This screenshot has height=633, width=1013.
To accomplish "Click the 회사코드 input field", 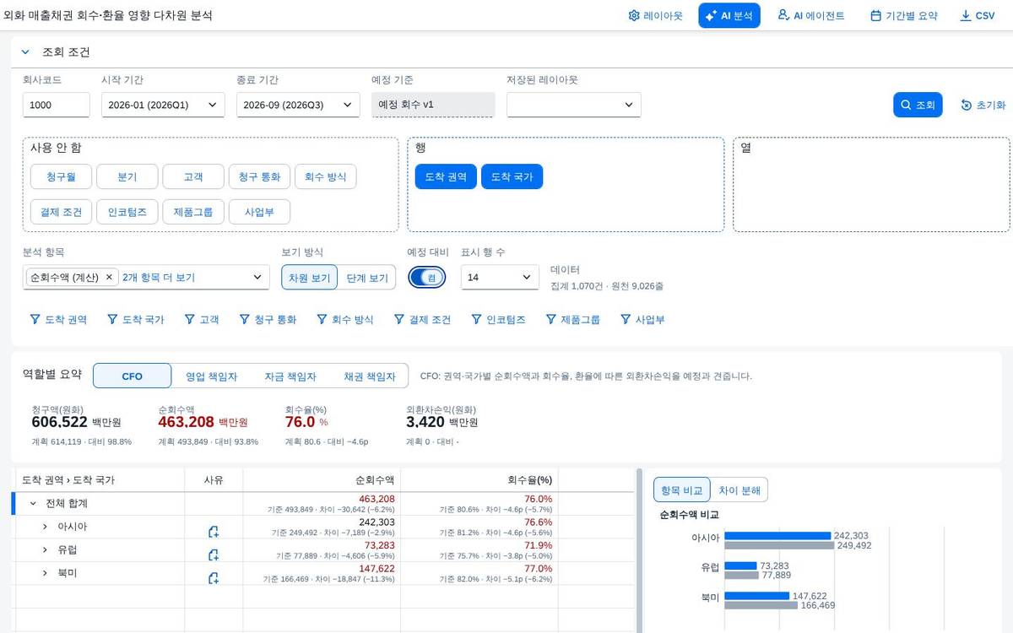I will pos(56,105).
